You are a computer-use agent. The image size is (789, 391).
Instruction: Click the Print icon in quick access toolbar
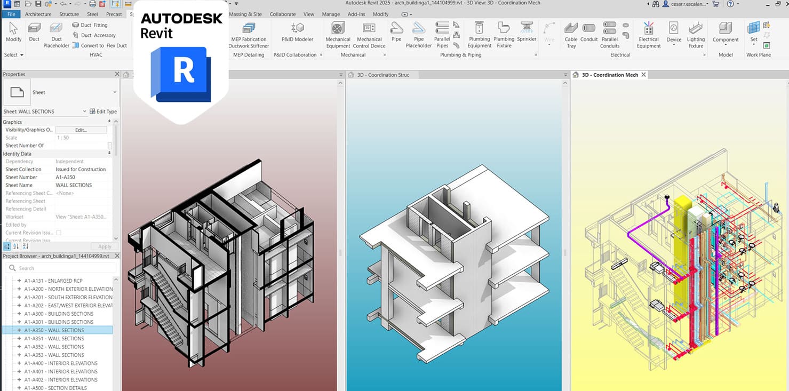(93, 4)
